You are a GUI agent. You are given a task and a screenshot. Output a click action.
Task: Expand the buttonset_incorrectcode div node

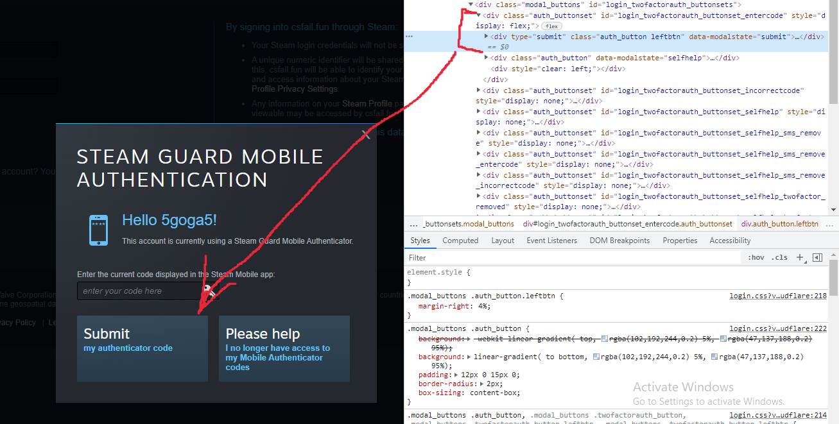pyautogui.click(x=479, y=90)
